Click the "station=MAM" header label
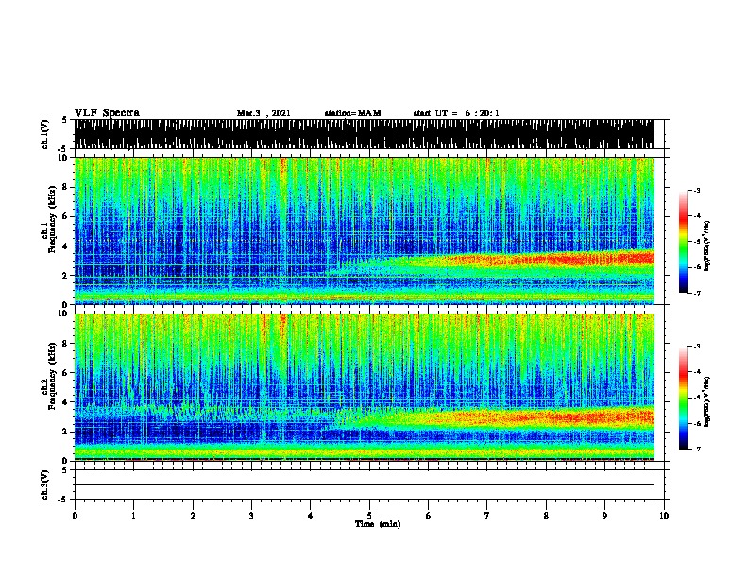 click(353, 113)
